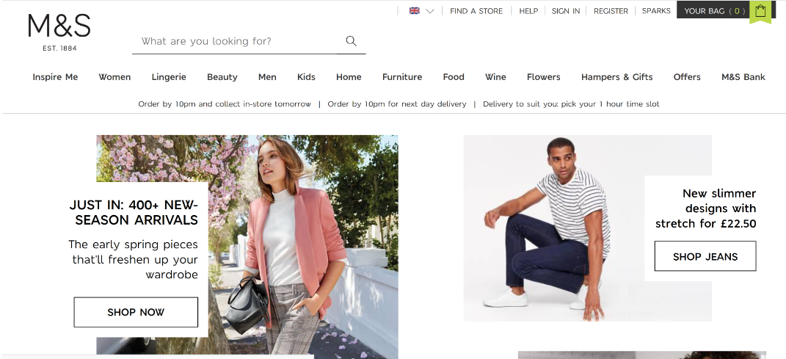Click the Register link
The width and height of the screenshot is (786, 359).
(611, 11)
